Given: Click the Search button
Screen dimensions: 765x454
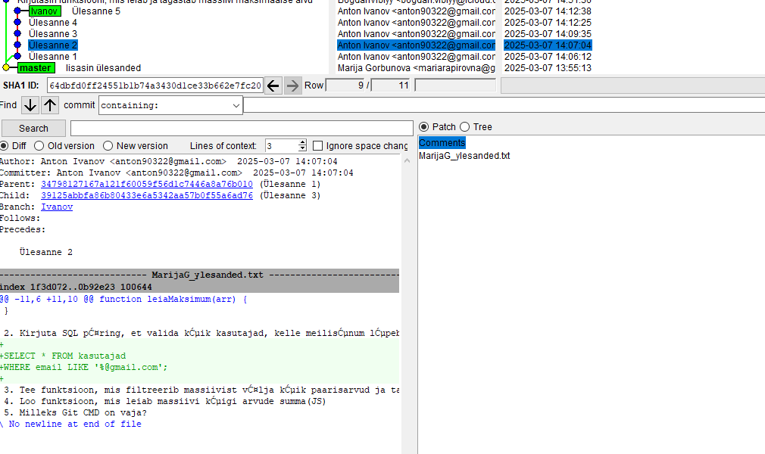Looking at the screenshot, I should point(33,129).
